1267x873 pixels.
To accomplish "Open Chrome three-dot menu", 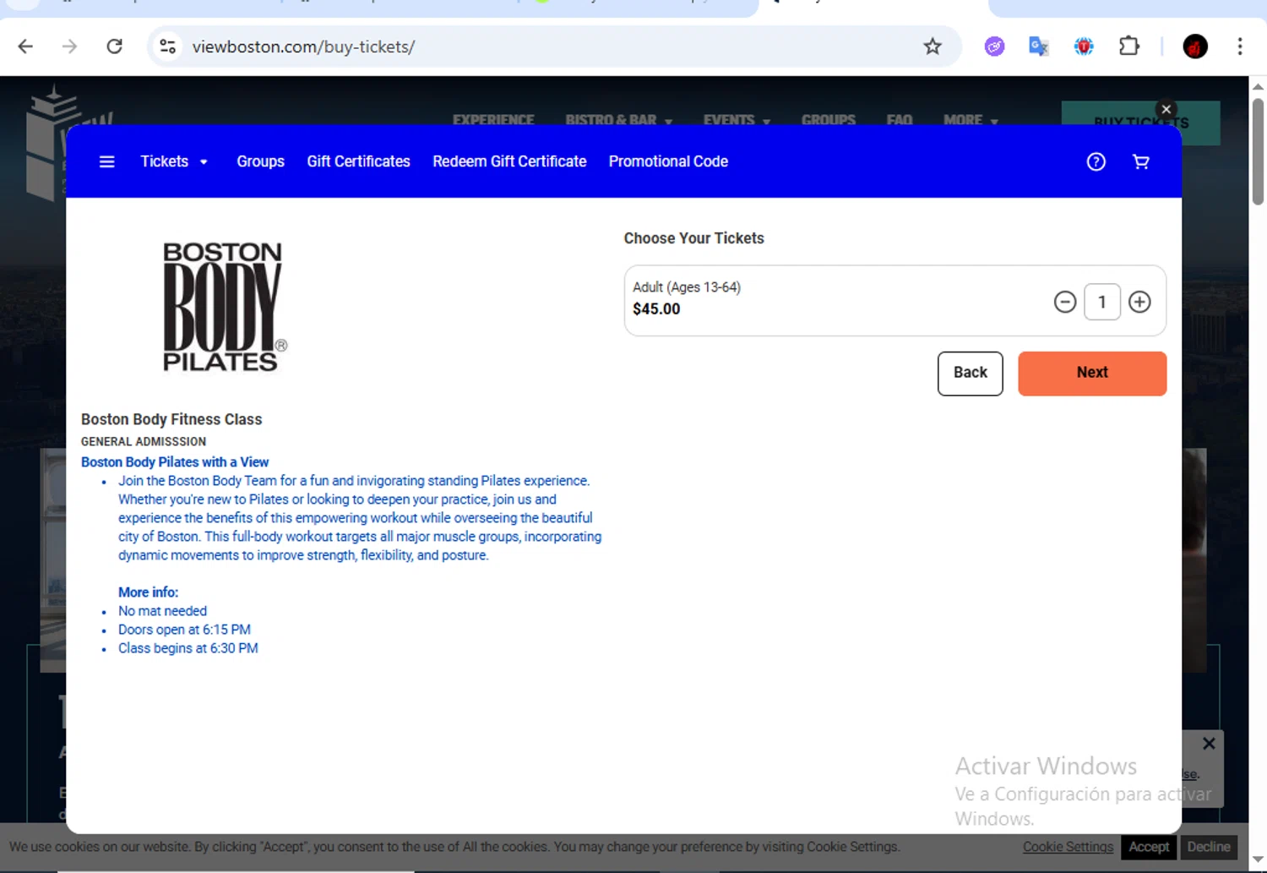I will click(x=1240, y=46).
